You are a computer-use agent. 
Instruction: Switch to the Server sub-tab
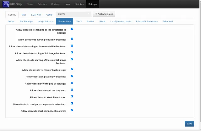tap(11, 22)
